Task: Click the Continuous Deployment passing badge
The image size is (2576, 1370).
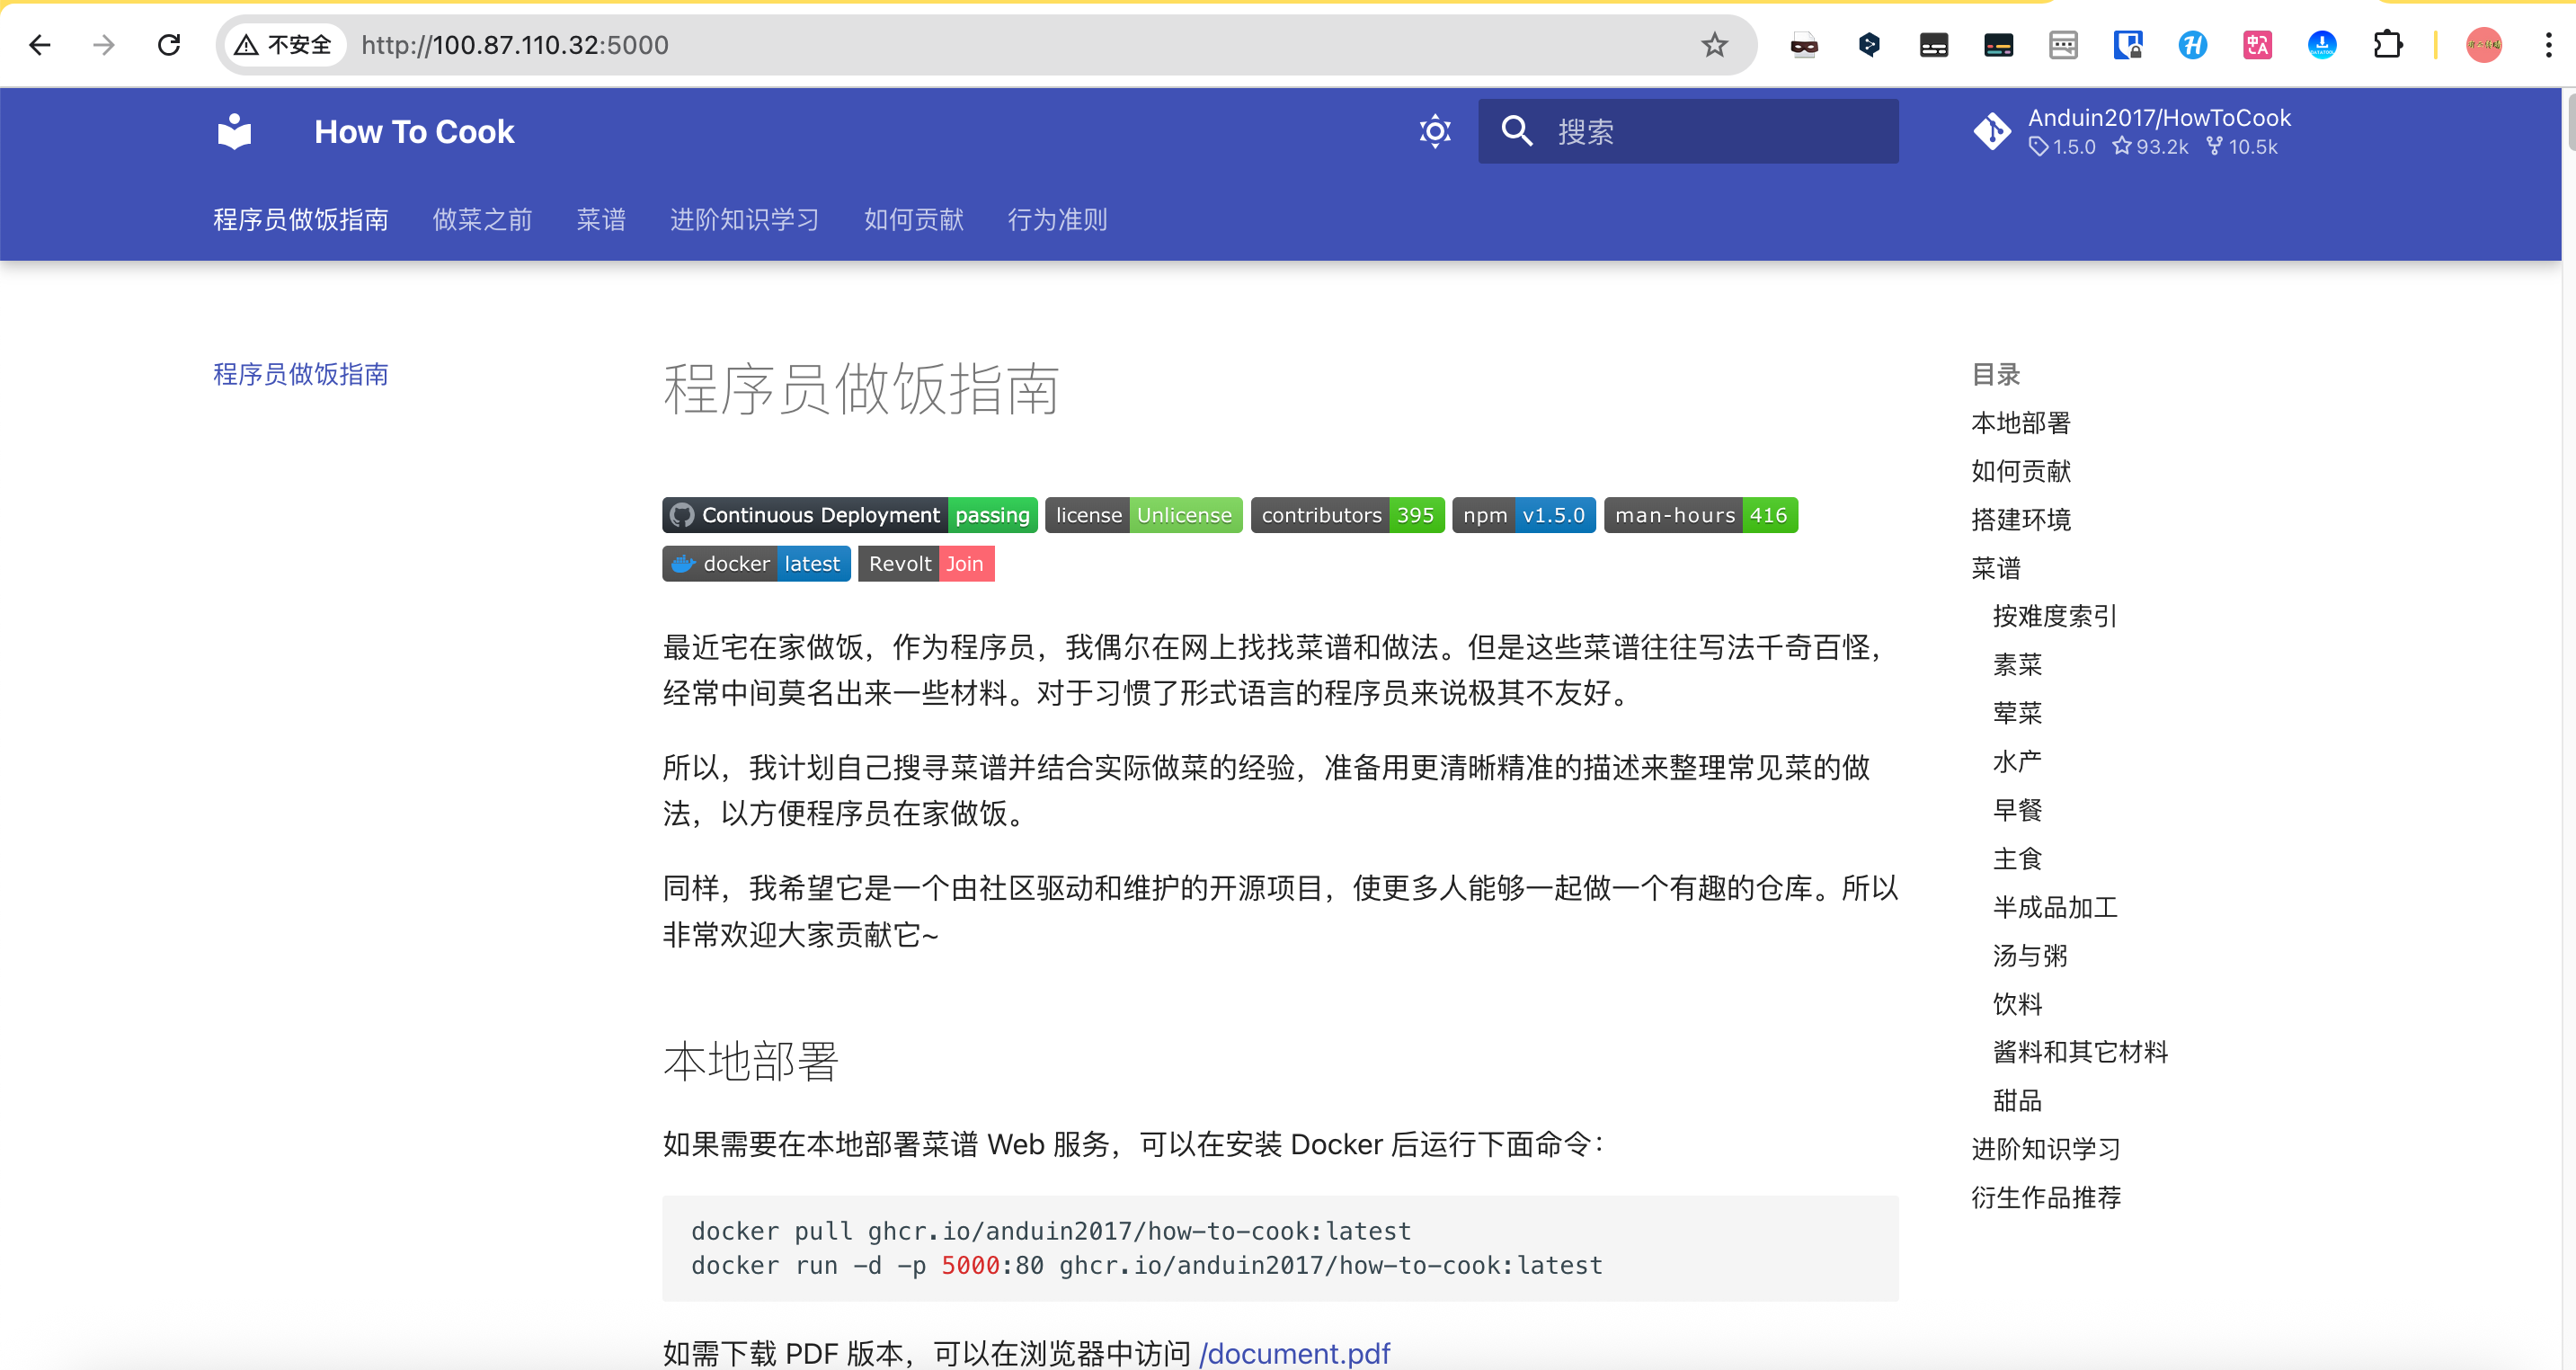Action: point(849,515)
